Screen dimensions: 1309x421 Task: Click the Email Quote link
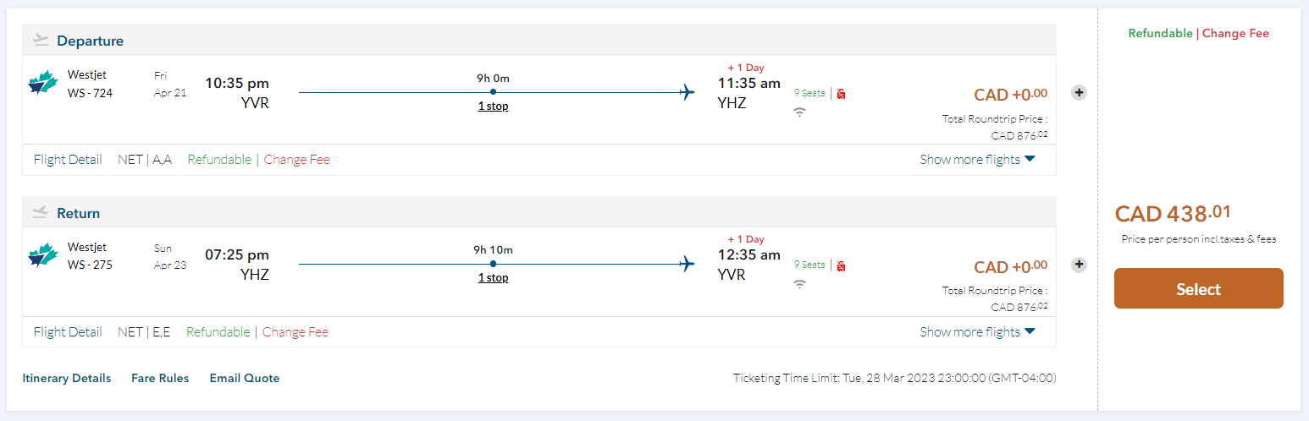245,378
